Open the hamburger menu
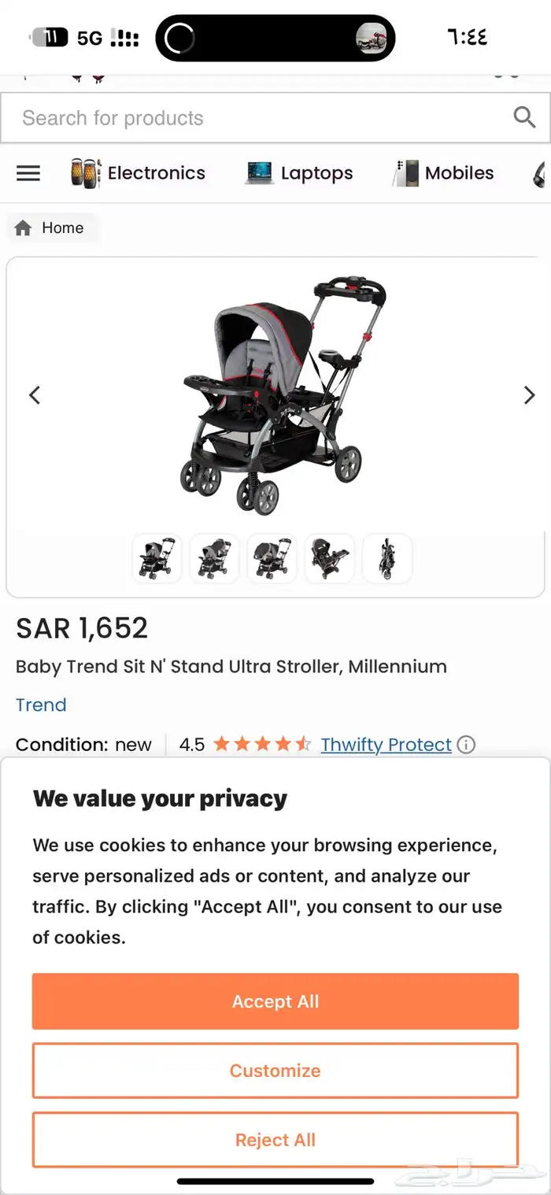Screen dimensions: 551x1195 [x=28, y=173]
